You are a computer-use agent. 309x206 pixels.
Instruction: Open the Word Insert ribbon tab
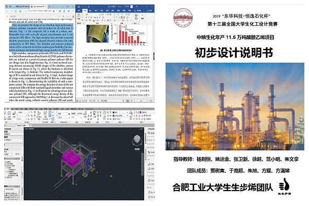point(91,11)
